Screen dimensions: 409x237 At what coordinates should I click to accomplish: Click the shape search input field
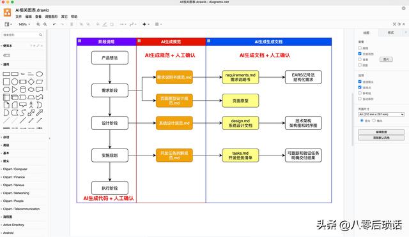point(22,34)
